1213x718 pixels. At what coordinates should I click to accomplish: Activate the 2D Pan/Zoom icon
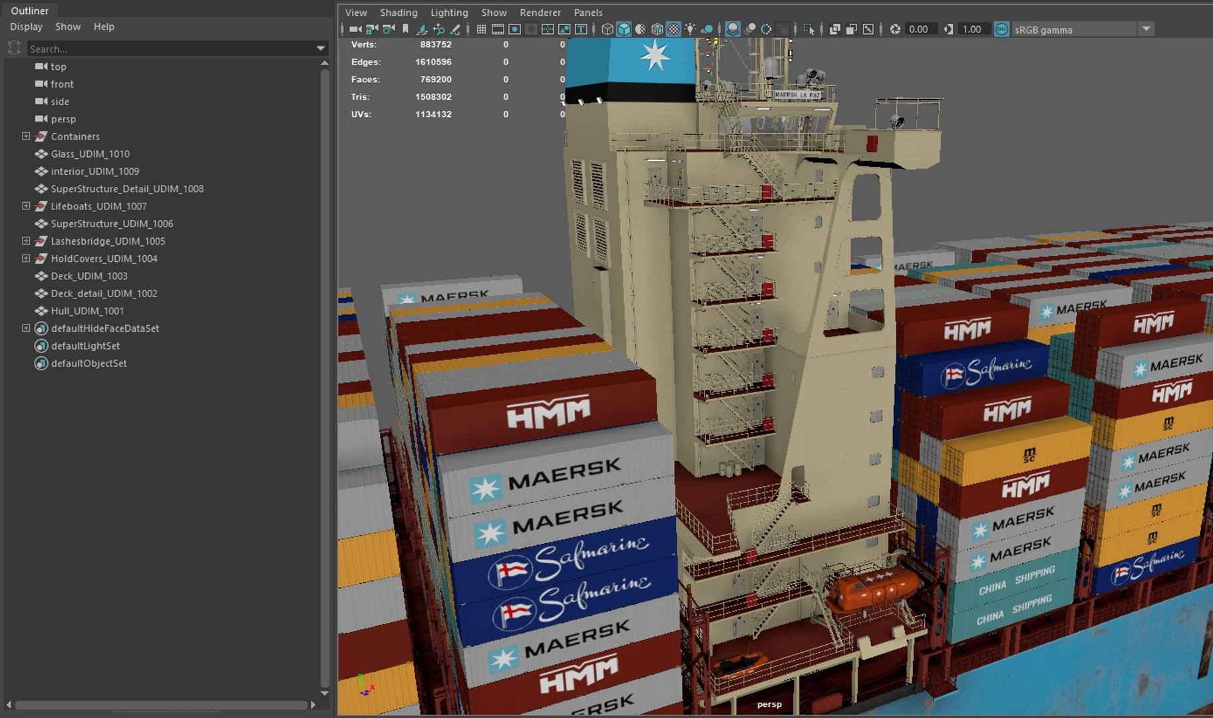coord(438,29)
